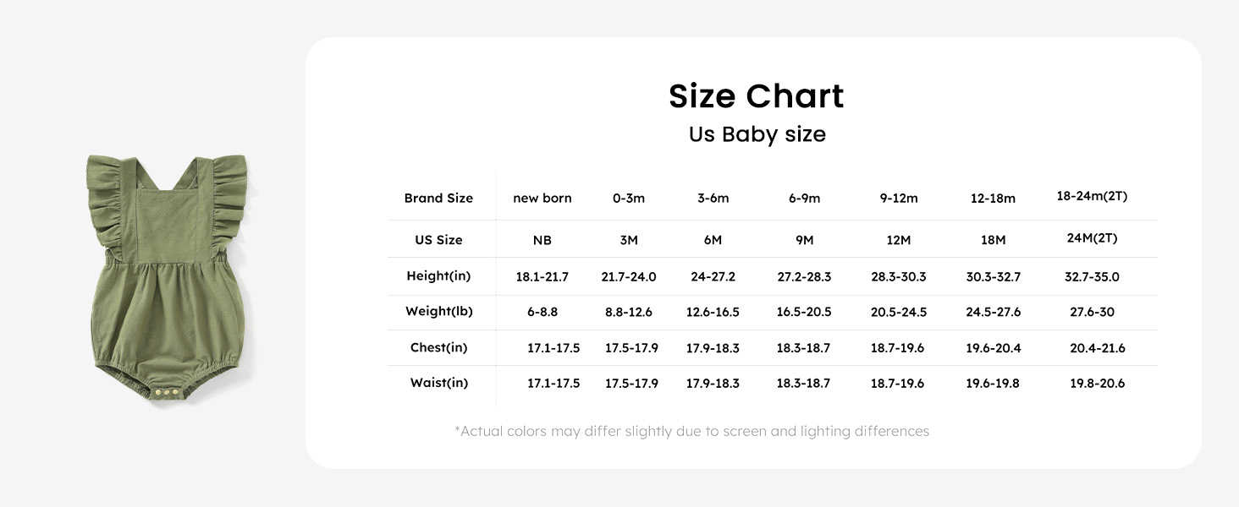
Task: Click the Chest(in) row label
Action: click(438, 347)
